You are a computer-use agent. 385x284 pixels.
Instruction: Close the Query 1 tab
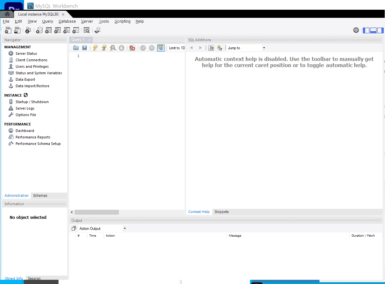click(89, 40)
